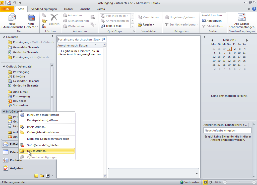This screenshot has width=257, height=185.
Task: Open the Zarafa tab
Action: click(101, 9)
